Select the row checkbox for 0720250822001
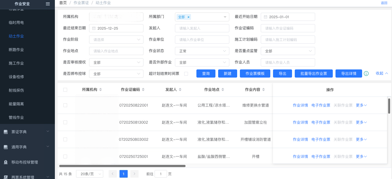This screenshot has width=392, height=179. [x=65, y=105]
